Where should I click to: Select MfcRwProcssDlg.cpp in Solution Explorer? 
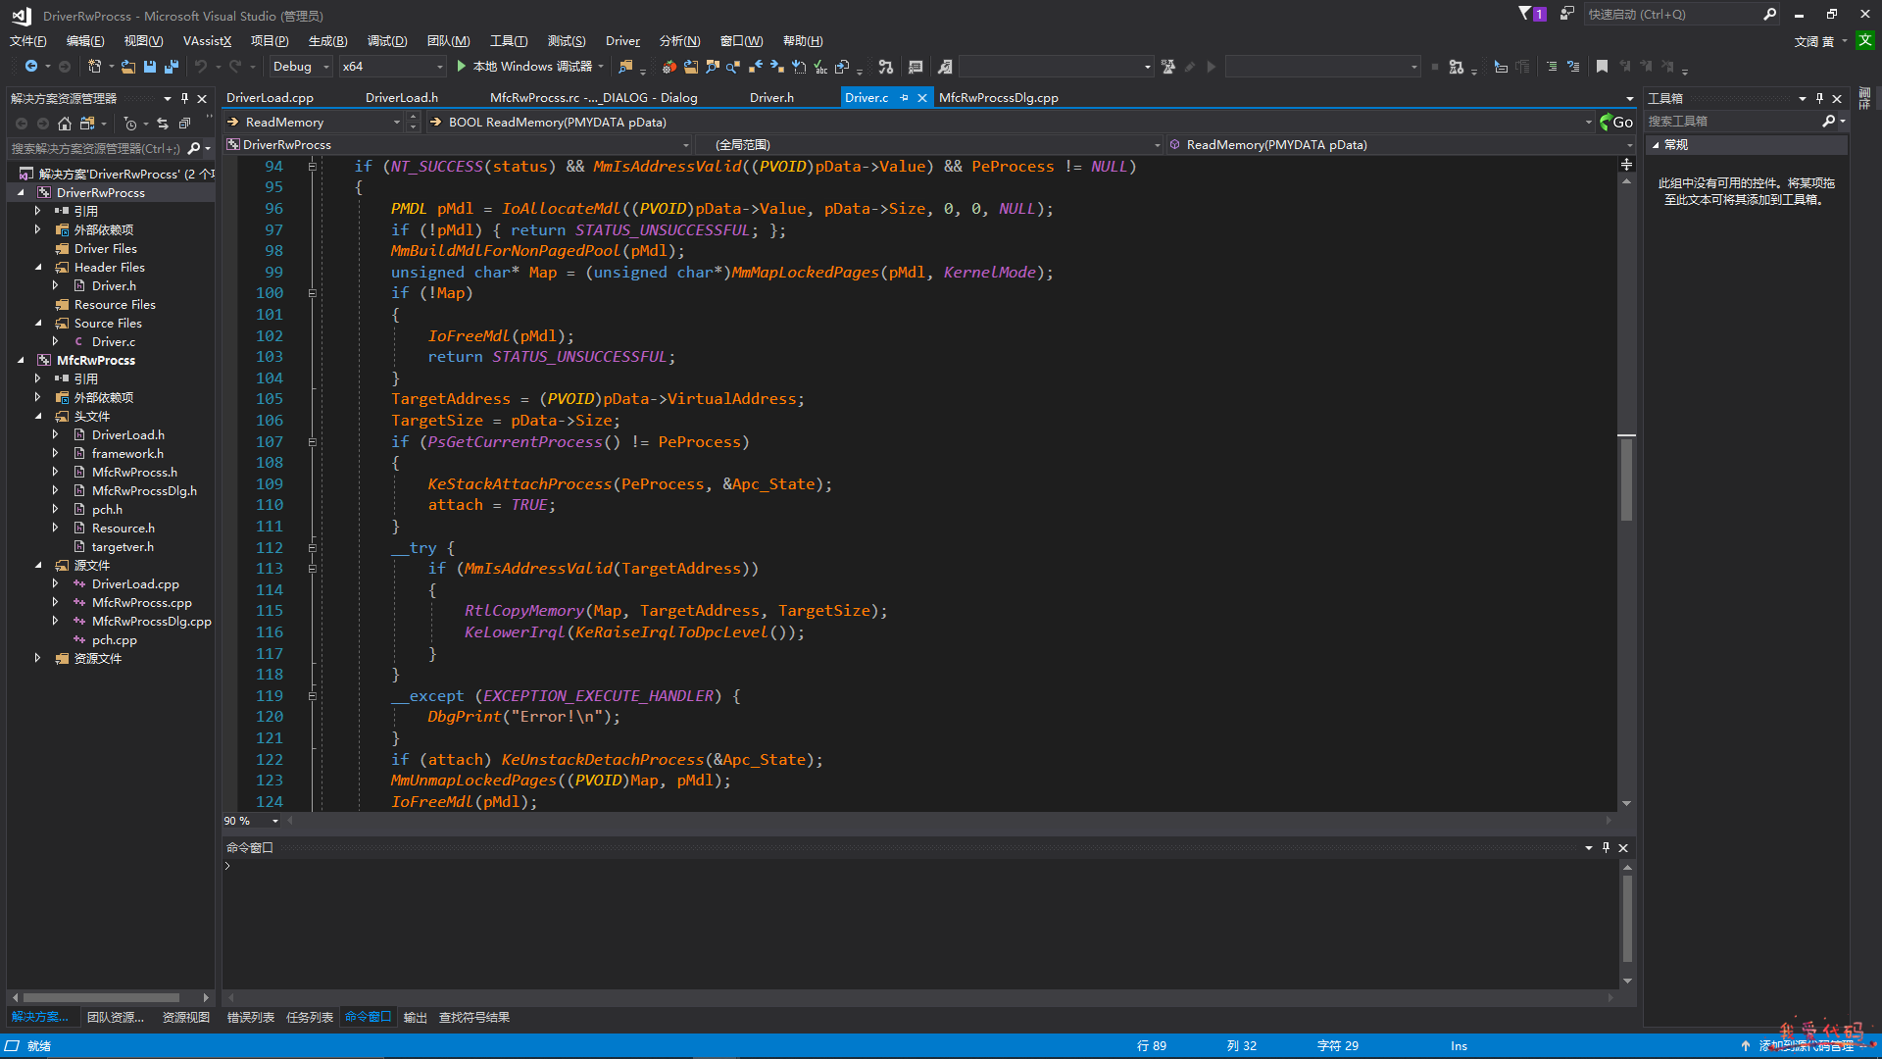(152, 621)
